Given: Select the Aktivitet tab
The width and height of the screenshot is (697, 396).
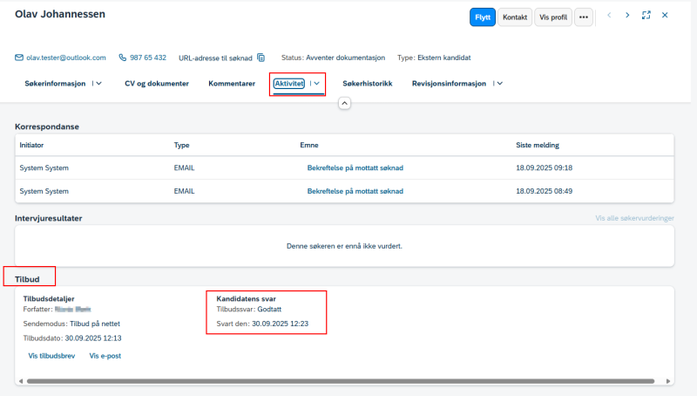Looking at the screenshot, I should click(289, 84).
